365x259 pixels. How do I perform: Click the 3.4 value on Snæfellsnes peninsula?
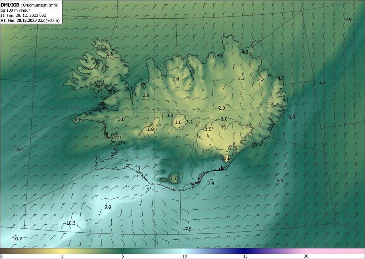pyautogui.click(x=77, y=120)
